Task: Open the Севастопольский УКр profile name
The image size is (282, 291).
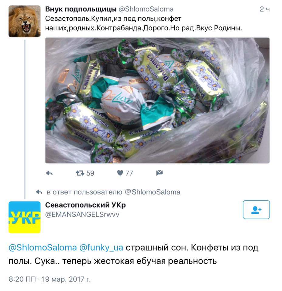Action: (x=86, y=205)
